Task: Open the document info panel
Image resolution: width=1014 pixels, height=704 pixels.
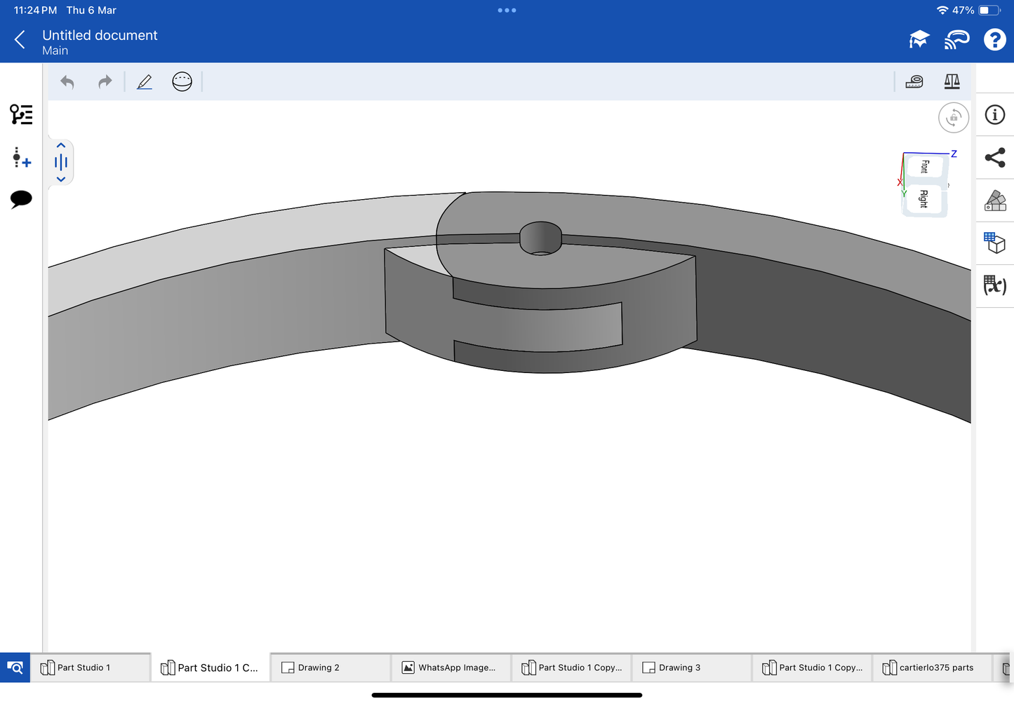Action: 994,115
